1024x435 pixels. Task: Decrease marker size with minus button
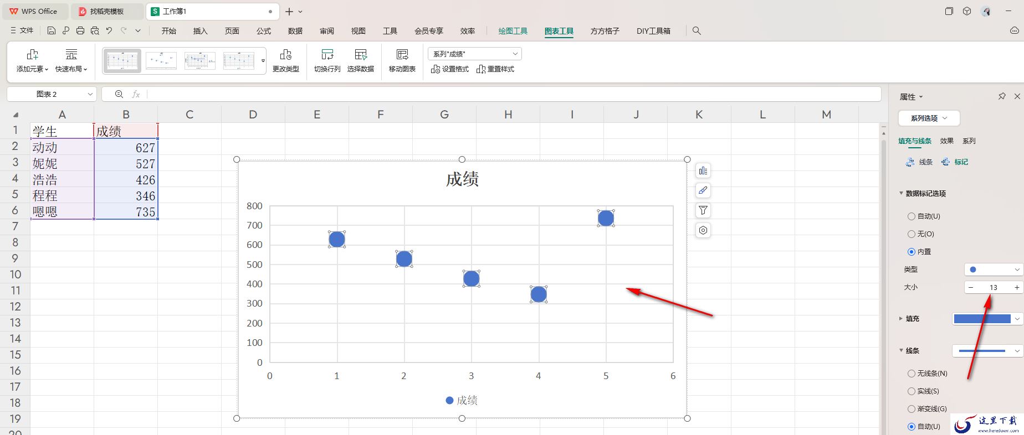971,287
